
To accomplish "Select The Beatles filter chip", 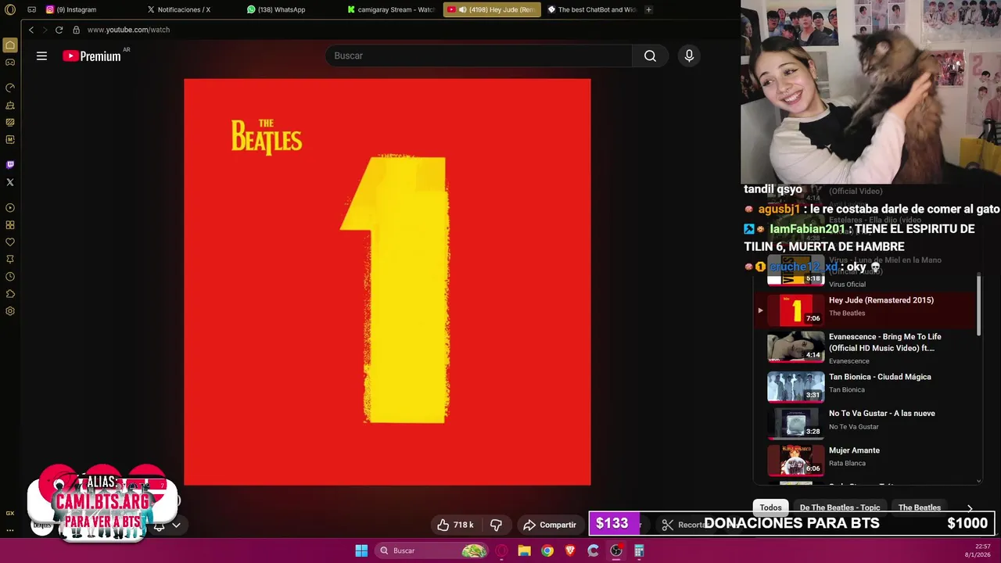I will tap(920, 507).
